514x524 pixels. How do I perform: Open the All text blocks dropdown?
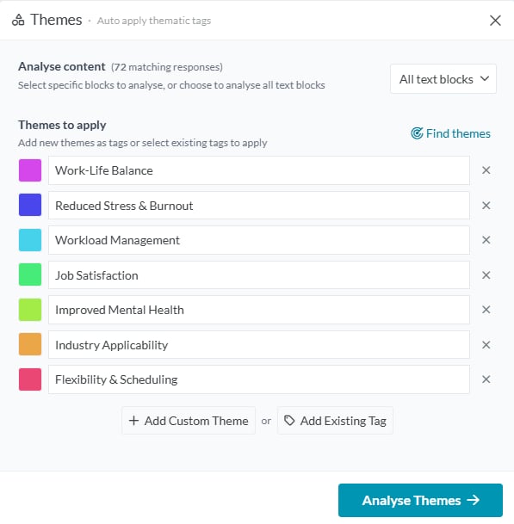443,79
